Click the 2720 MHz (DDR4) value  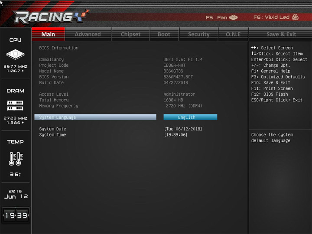(x=184, y=106)
